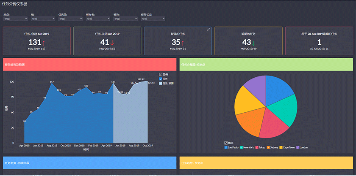The width and height of the screenshot is (356, 176).
Task: Uncheck New York in pie legend
Action: pyautogui.click(x=241, y=147)
